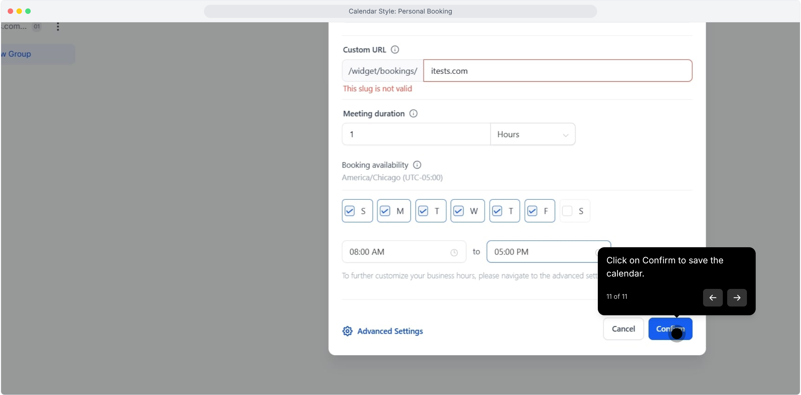Open the Advanced Settings link

(x=390, y=331)
